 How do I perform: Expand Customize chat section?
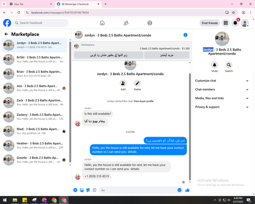pos(222,81)
